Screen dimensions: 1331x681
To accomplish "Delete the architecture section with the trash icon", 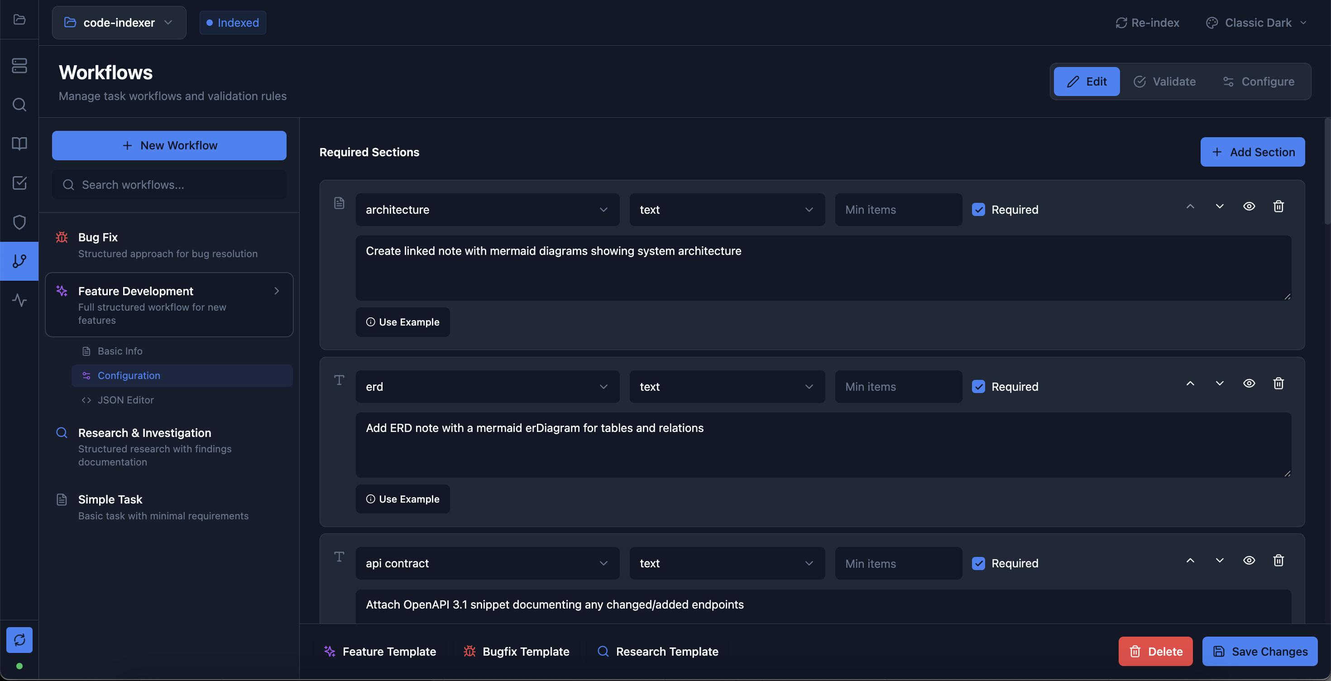I will click(x=1278, y=206).
